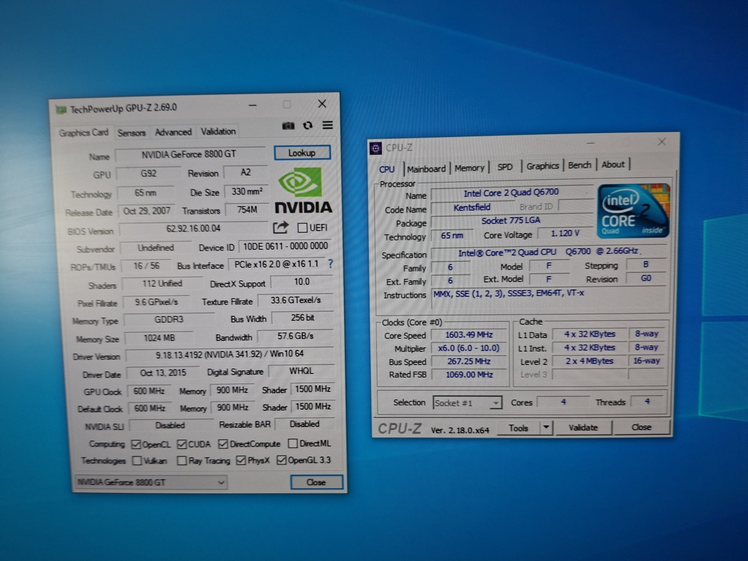Click the Level 2 cache value 2 x 4 MBytes
This screenshot has width=748, height=561.
click(589, 361)
